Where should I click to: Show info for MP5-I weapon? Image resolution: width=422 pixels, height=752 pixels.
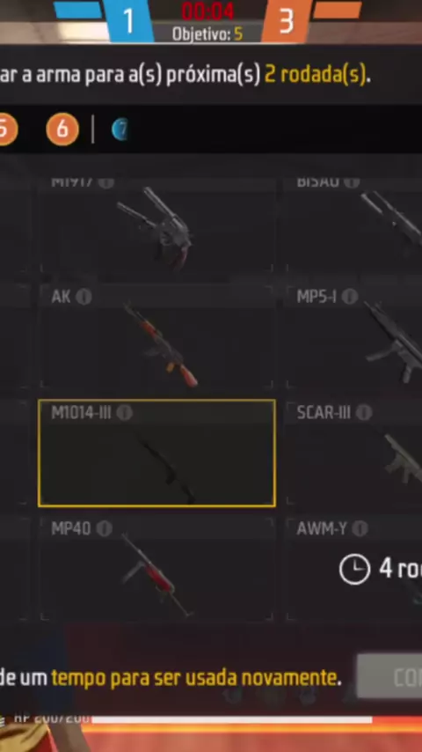(x=350, y=297)
